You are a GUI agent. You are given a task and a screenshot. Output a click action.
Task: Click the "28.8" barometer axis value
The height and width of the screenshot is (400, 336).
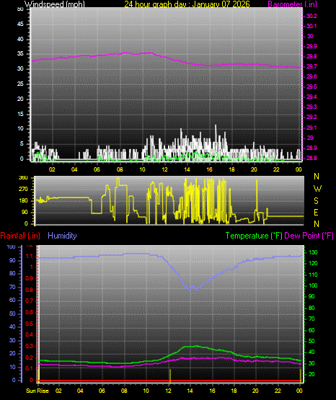click(x=311, y=158)
